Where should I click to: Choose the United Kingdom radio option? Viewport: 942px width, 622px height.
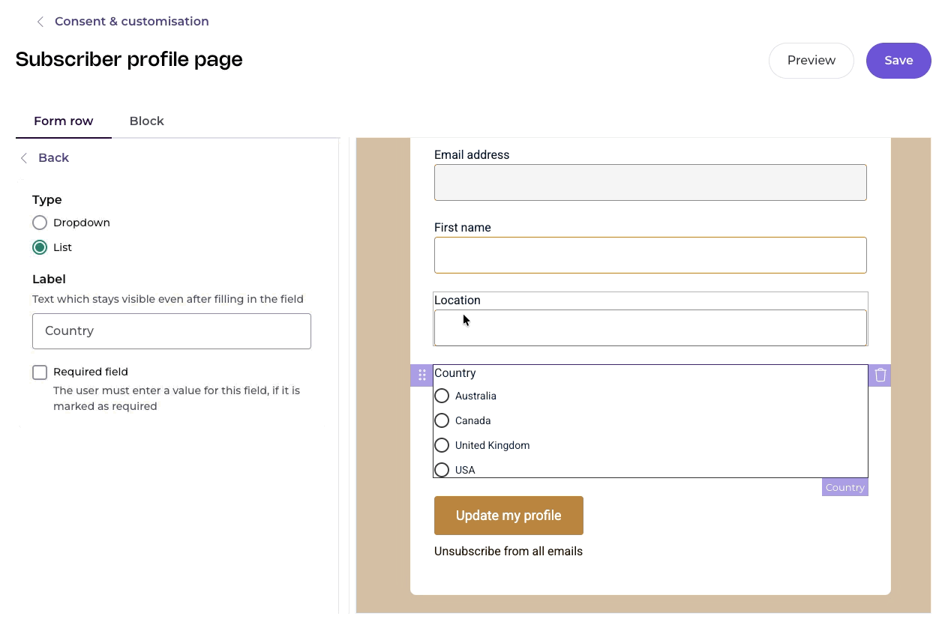[x=442, y=445]
